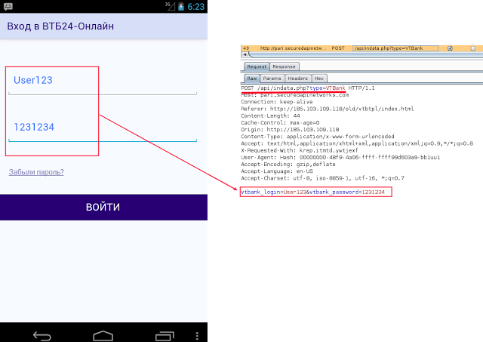Select the Request tab

pos(256,66)
